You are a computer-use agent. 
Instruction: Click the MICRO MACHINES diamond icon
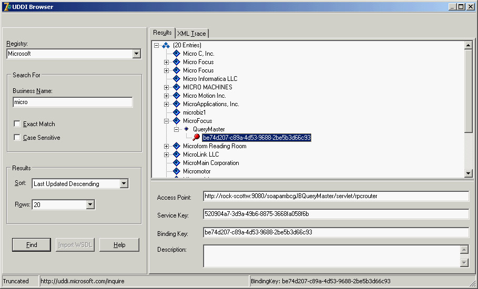coord(176,87)
